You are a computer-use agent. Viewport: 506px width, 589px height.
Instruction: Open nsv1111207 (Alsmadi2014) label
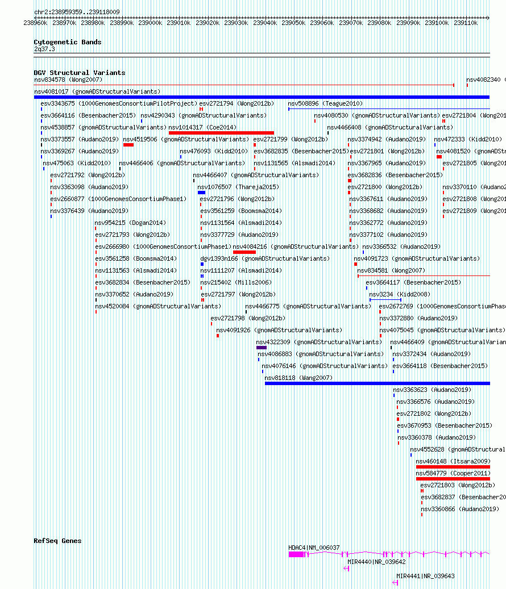point(241,271)
